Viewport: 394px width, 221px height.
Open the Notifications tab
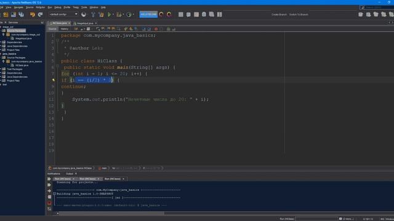pos(54,174)
